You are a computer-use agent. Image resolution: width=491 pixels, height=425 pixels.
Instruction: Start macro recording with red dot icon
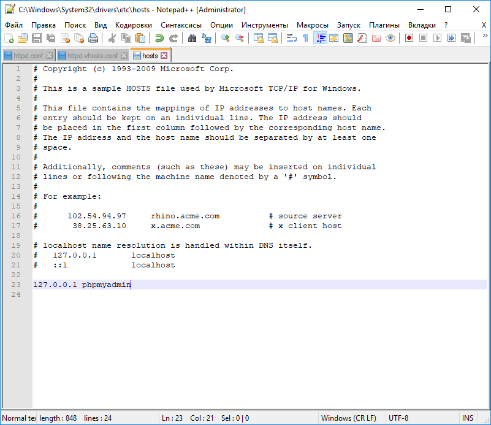[x=409, y=38]
